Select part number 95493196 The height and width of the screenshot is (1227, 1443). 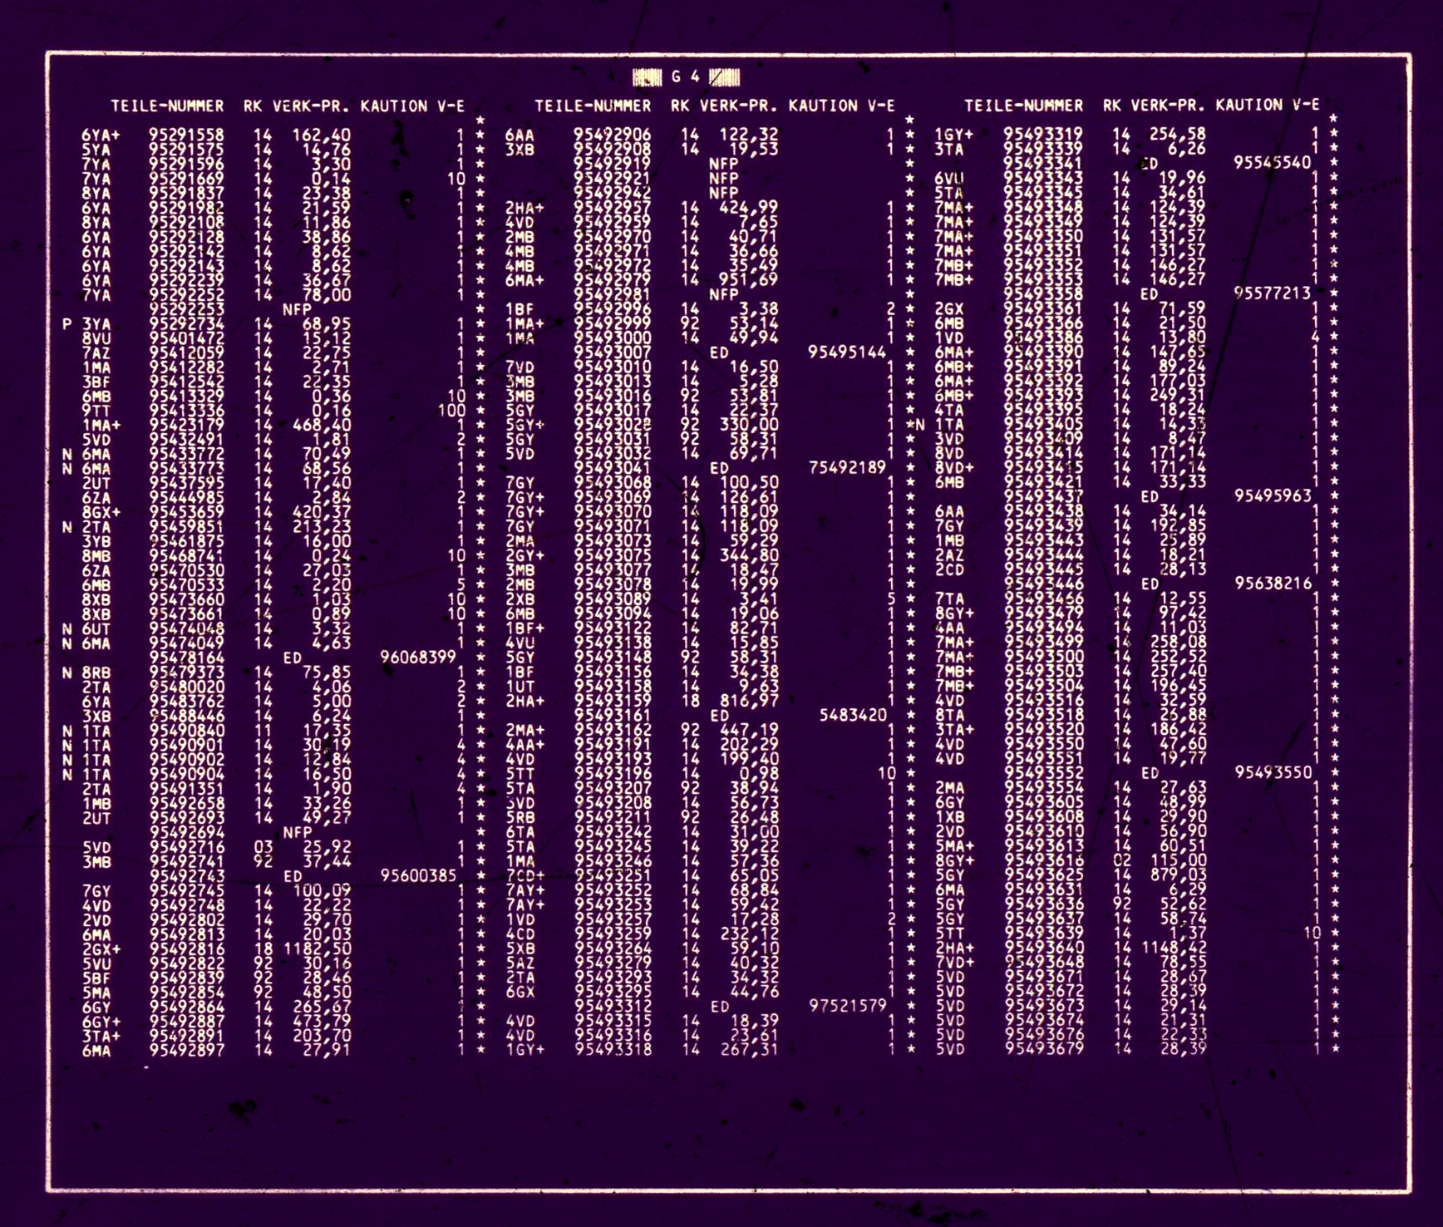tap(612, 774)
